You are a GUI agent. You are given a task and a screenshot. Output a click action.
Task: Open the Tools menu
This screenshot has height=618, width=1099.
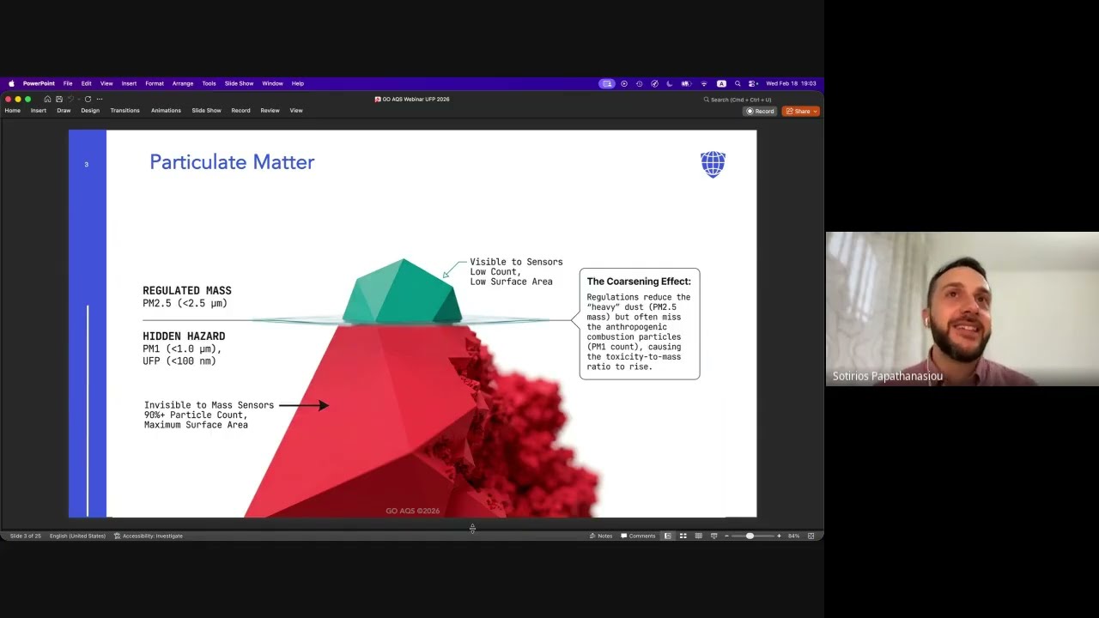coord(209,83)
